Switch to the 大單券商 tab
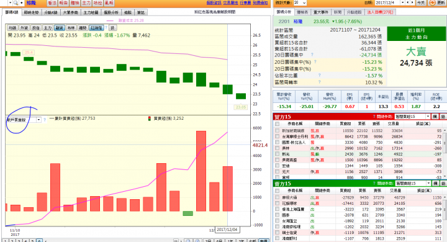447x242 pixels. (x=70, y=12)
